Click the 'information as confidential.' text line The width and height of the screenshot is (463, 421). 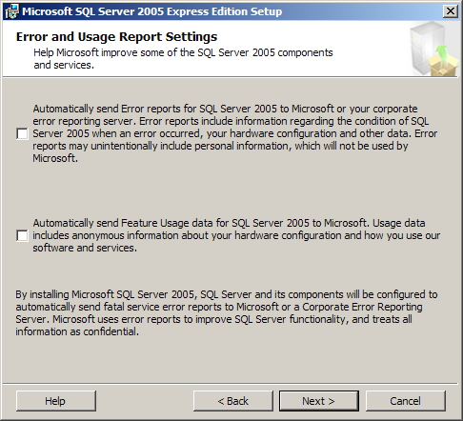[77, 331]
